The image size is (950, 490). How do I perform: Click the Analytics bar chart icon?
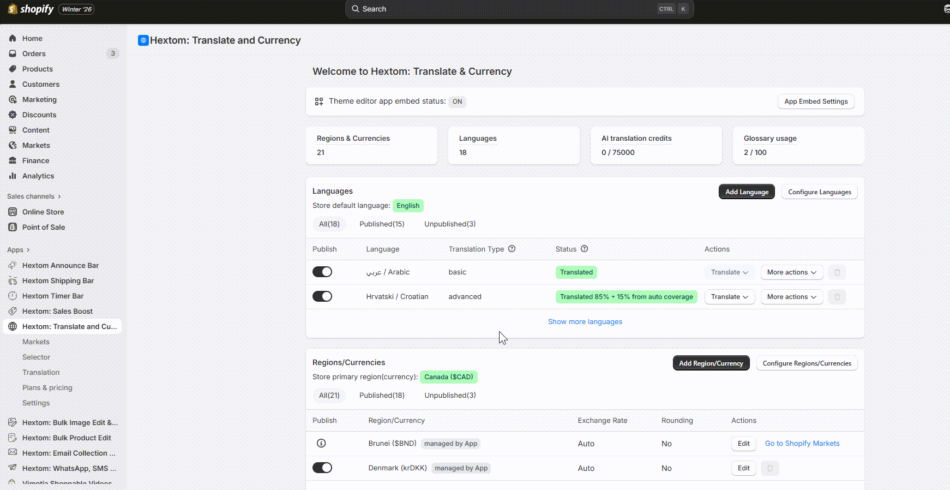coord(13,176)
